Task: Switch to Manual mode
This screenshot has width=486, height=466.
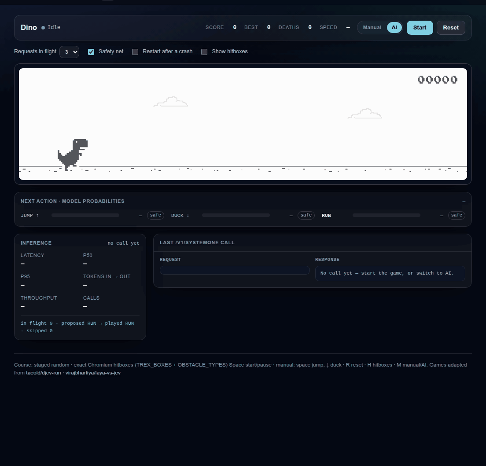Action: pos(372,27)
